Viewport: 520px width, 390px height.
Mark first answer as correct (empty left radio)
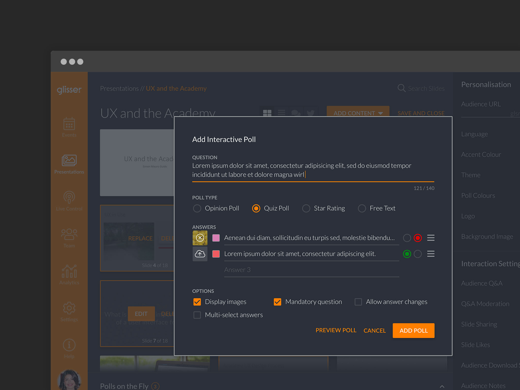pos(407,238)
